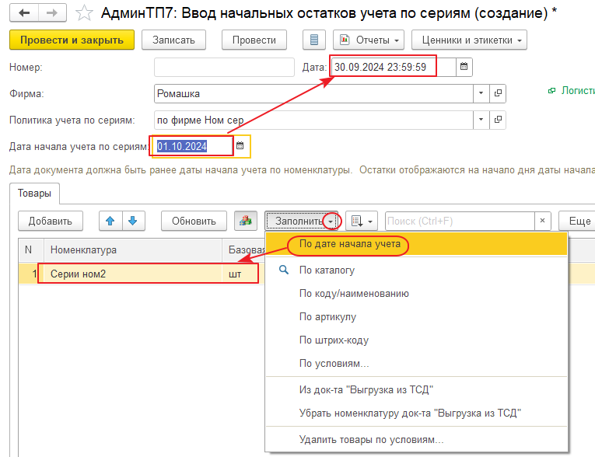Open the Фирма field's linked record icon
This screenshot has width=595, height=457.
point(498,93)
